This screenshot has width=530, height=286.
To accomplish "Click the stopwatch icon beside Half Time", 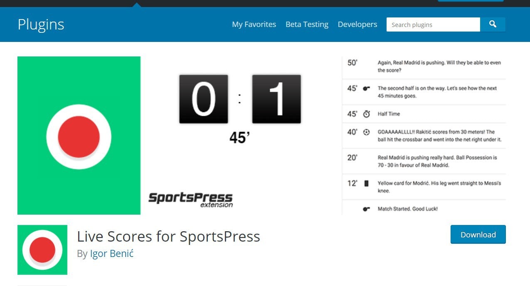I will pyautogui.click(x=366, y=114).
